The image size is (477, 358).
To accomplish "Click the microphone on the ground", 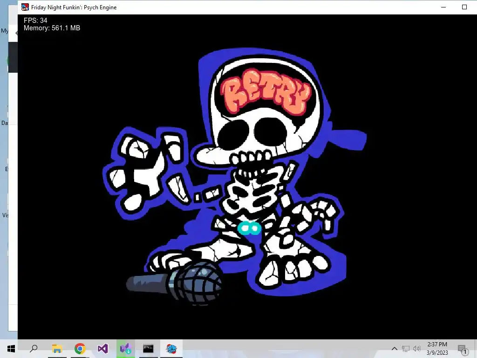I will [x=174, y=283].
